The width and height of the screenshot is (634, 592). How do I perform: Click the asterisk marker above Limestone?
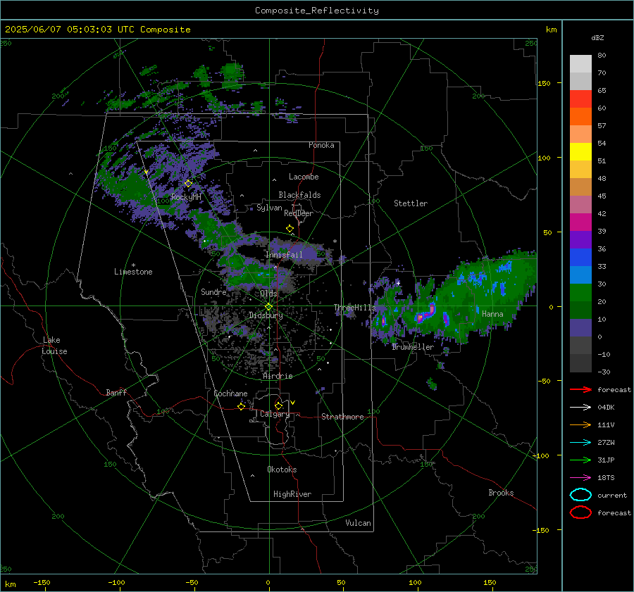133,265
